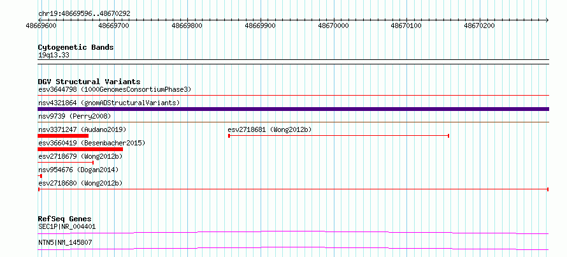
Task: Open variant esv2718681 (Wong2012b) label
Action: pos(269,129)
